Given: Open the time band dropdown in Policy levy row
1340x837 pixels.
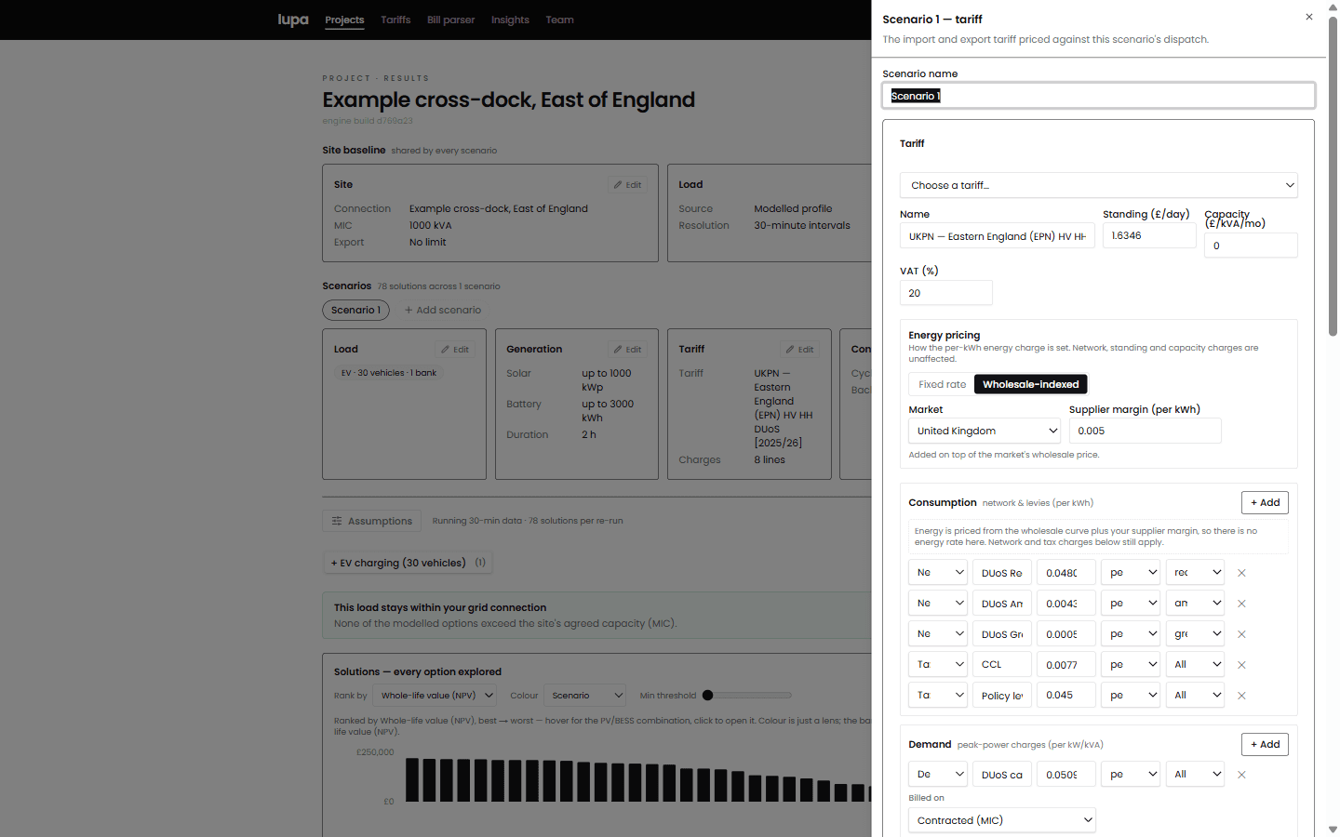Looking at the screenshot, I should pyautogui.click(x=1195, y=696).
